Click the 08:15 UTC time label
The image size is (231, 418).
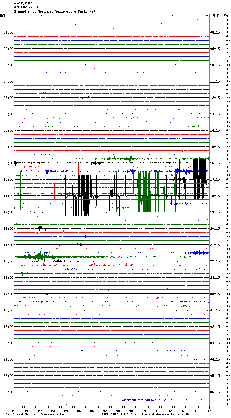215,32
